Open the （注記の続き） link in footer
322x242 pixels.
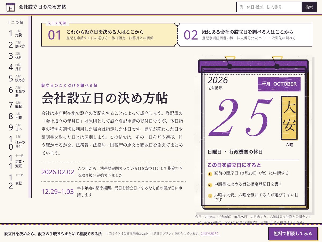coord(210,234)
